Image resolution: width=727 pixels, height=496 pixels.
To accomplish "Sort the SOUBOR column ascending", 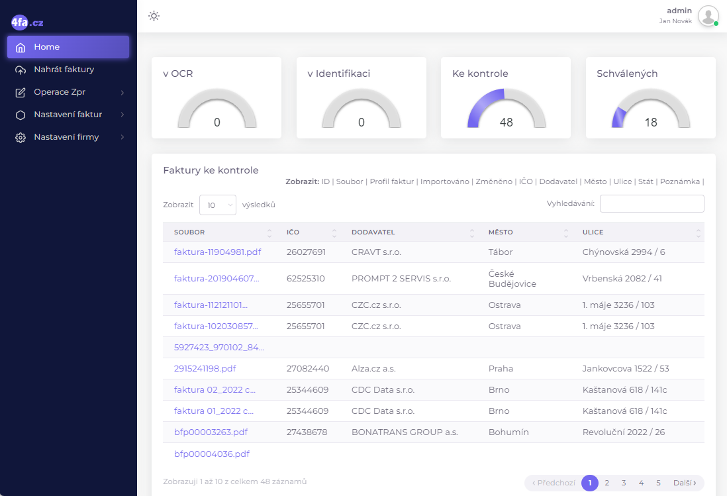I will pyautogui.click(x=269, y=230).
